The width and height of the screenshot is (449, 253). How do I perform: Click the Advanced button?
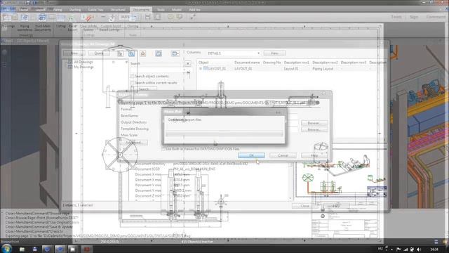[x=133, y=143]
